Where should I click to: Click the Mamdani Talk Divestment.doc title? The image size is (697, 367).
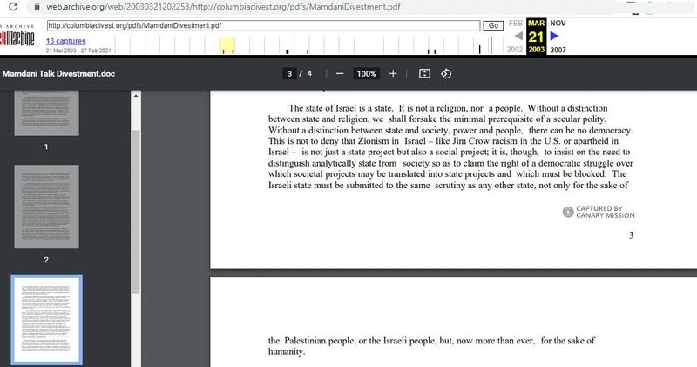click(x=58, y=74)
